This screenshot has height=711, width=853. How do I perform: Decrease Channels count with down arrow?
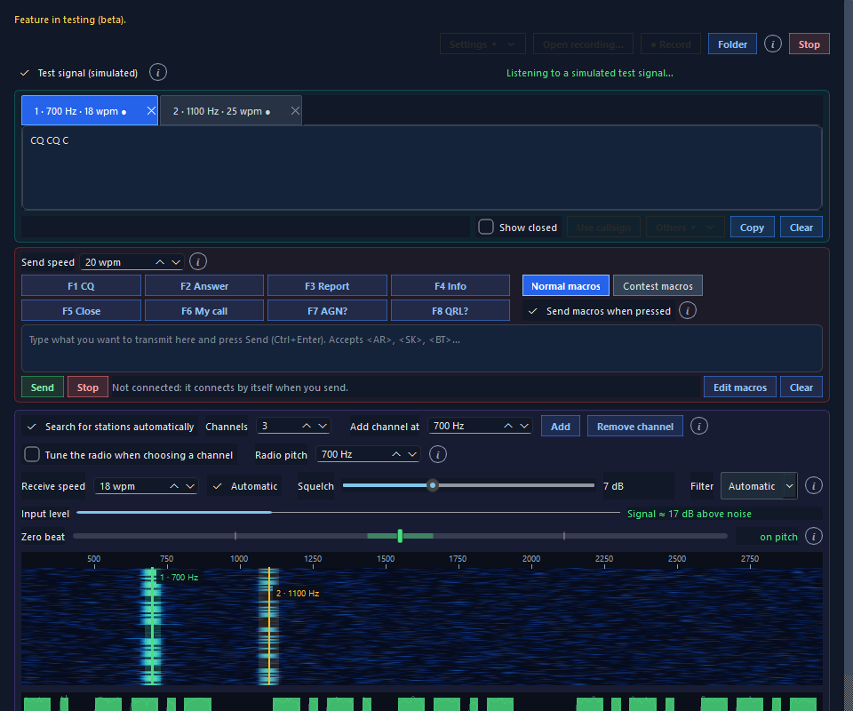pyautogui.click(x=323, y=426)
